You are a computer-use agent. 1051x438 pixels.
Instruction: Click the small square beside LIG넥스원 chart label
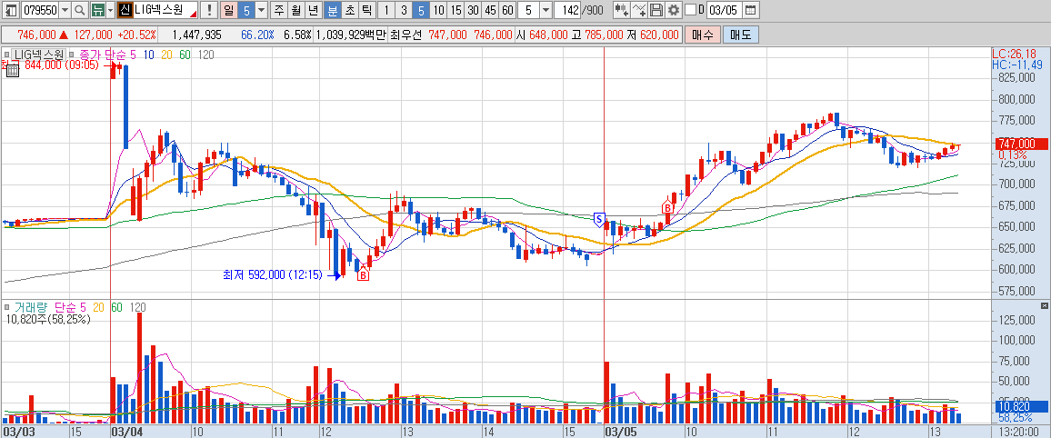(x=6, y=55)
